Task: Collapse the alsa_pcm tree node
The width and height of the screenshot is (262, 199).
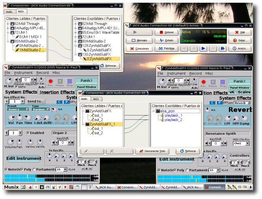Action: 153,111
